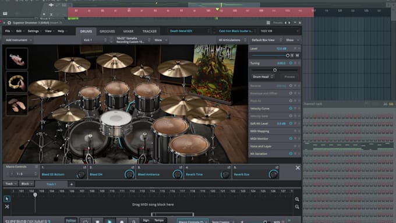Viewport: 396px width, 223px height.
Task: Toggle the Hit Variation power button
Action: [291, 154]
